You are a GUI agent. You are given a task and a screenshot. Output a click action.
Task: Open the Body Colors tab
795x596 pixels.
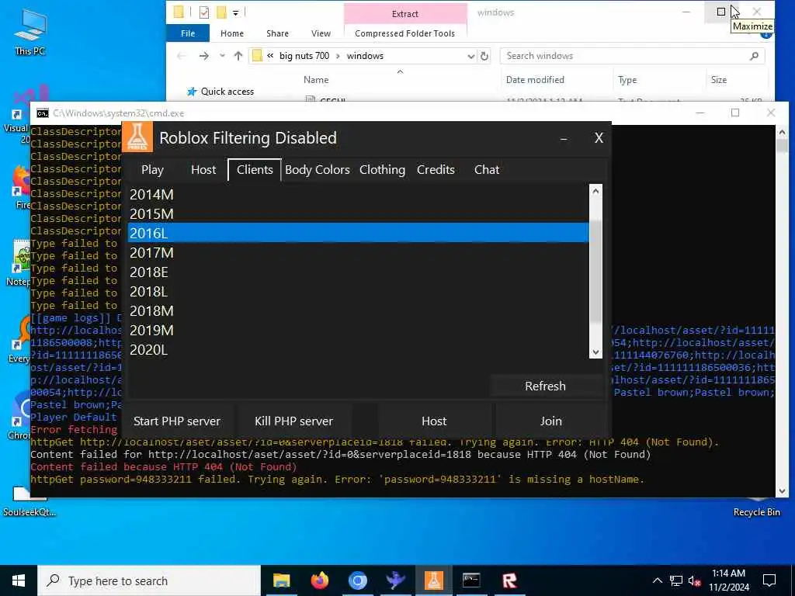click(x=318, y=170)
